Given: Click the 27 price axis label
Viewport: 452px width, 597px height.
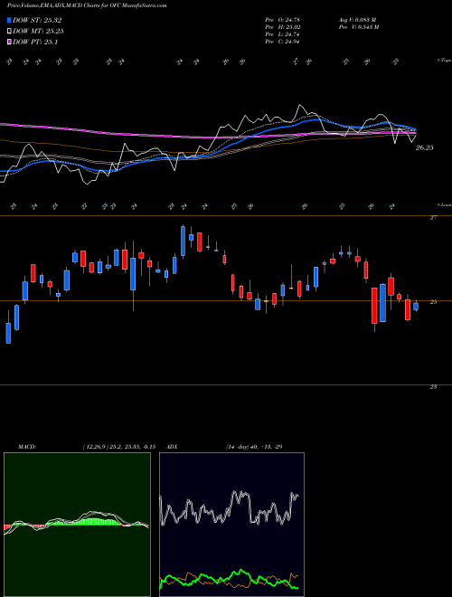Looking at the screenshot, I should click(433, 217).
